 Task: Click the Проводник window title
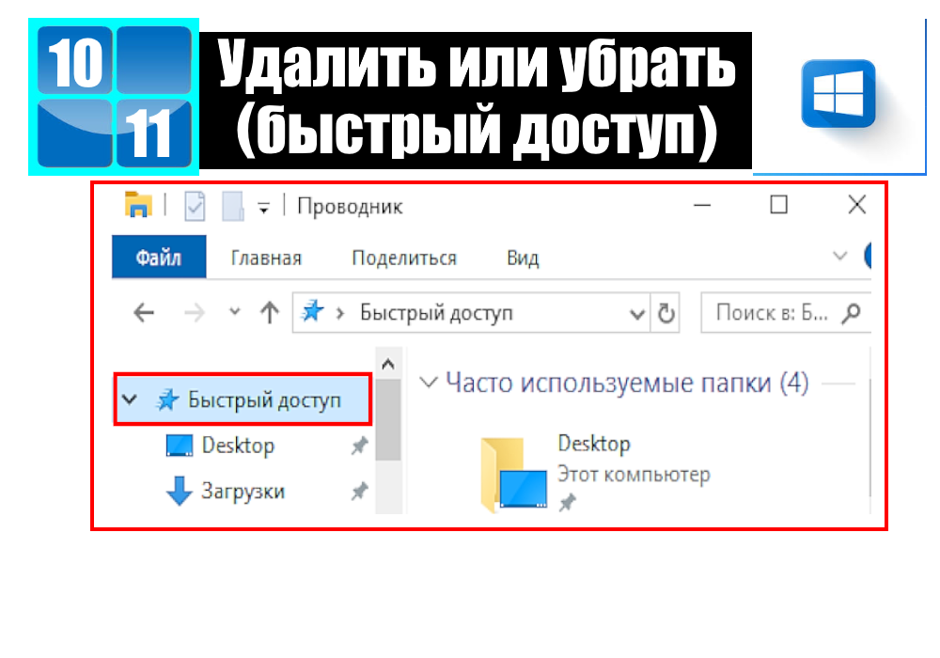(350, 207)
